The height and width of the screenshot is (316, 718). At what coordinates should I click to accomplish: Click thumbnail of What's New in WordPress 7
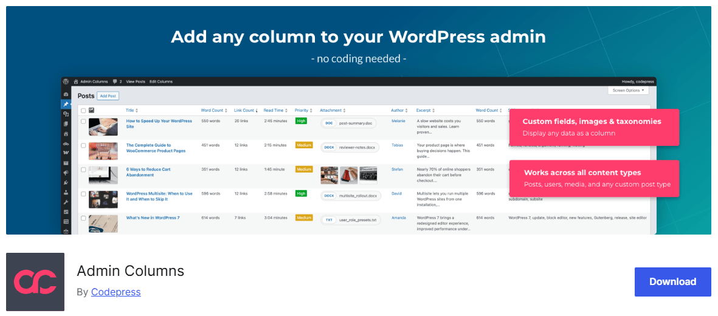(x=103, y=224)
